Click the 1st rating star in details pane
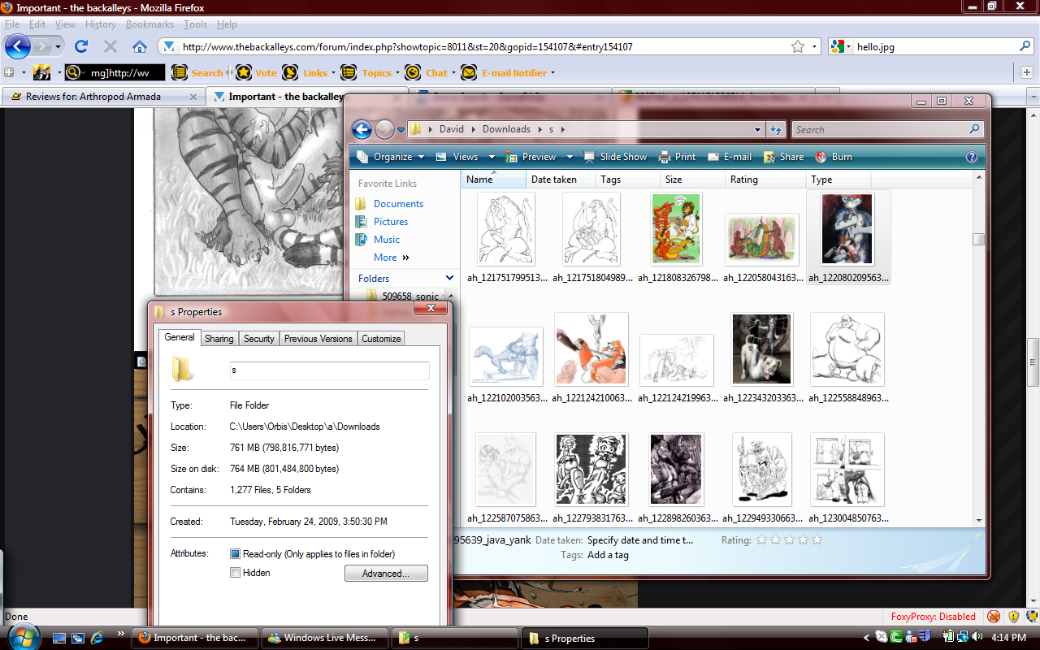 (x=762, y=539)
